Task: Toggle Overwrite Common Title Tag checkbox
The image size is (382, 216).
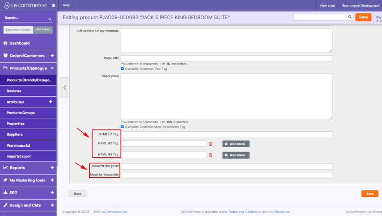Action: point(122,68)
